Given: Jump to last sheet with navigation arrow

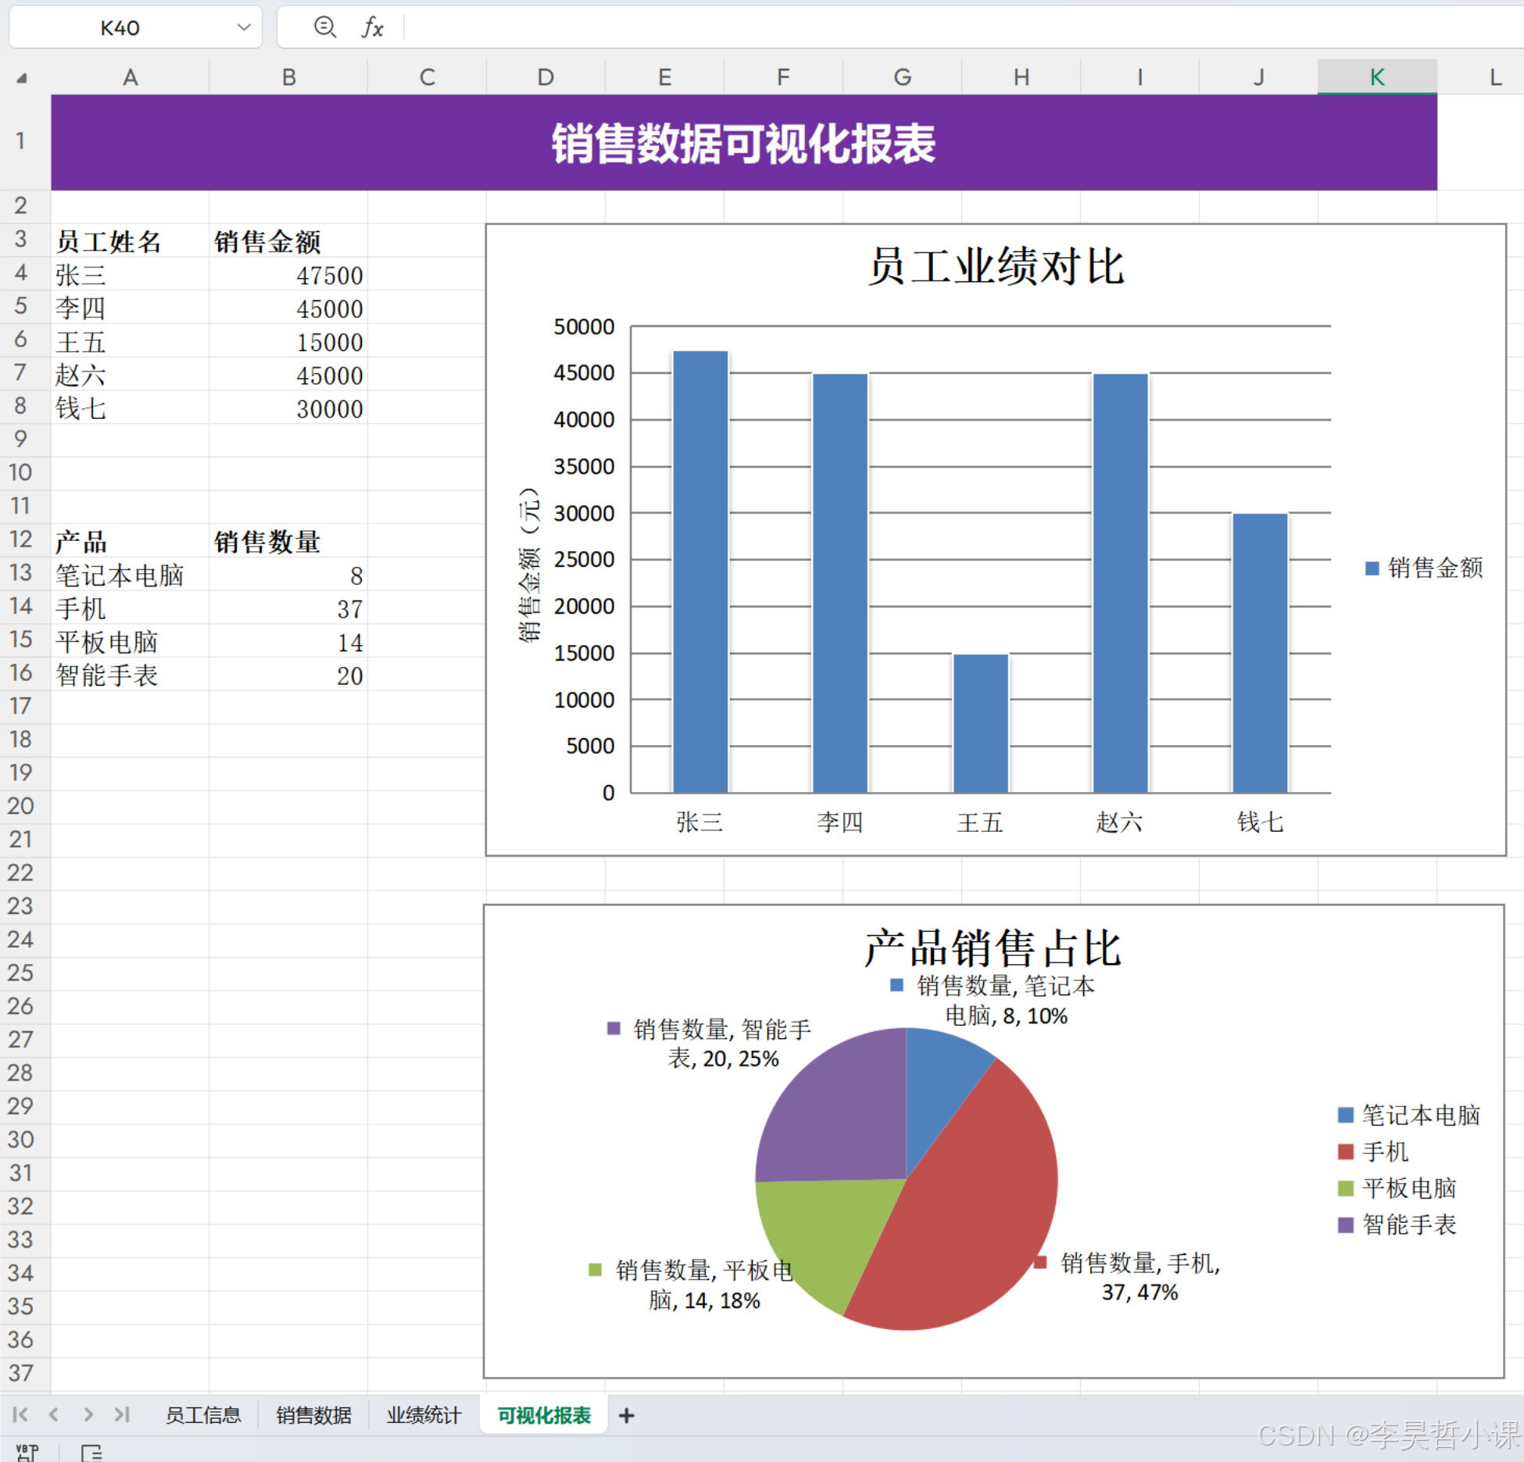Looking at the screenshot, I should tap(121, 1414).
